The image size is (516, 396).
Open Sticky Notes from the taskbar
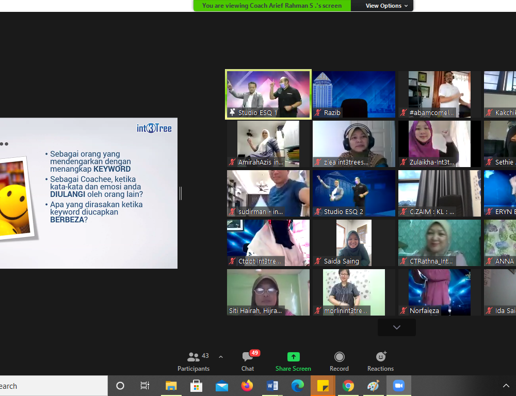coord(323,386)
